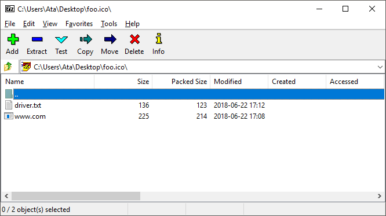Open the Tools menu
Screen dimensions: 386x216
coord(109,24)
